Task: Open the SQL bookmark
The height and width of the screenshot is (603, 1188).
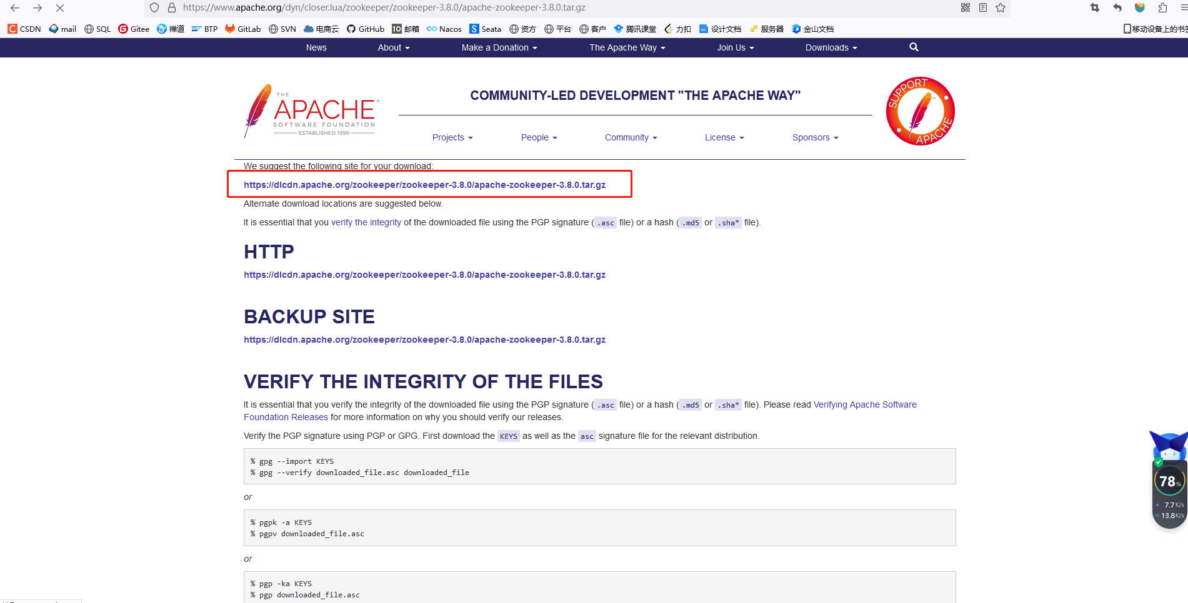Action: (x=97, y=29)
